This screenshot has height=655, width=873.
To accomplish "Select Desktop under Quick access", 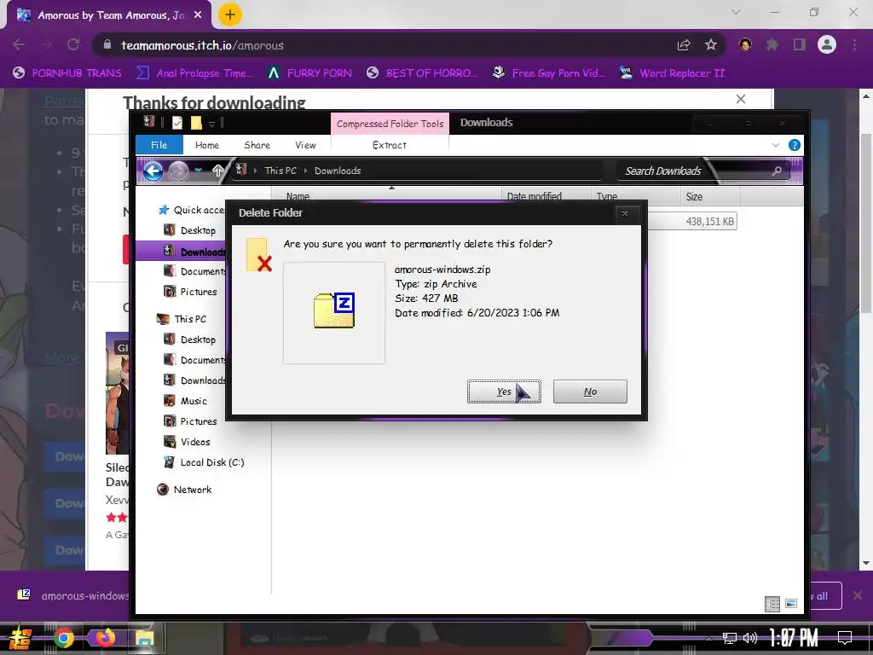I will (x=189, y=230).
